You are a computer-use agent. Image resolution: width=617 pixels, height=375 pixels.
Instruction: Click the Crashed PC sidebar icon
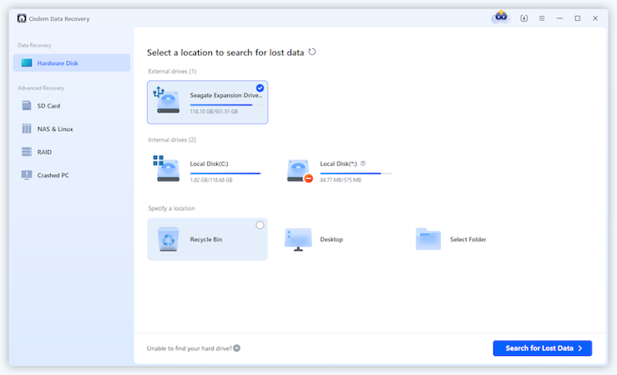pyautogui.click(x=27, y=175)
